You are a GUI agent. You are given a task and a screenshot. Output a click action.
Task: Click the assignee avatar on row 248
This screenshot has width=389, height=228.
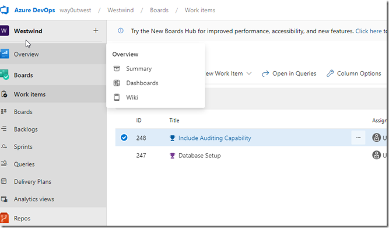tap(376, 138)
